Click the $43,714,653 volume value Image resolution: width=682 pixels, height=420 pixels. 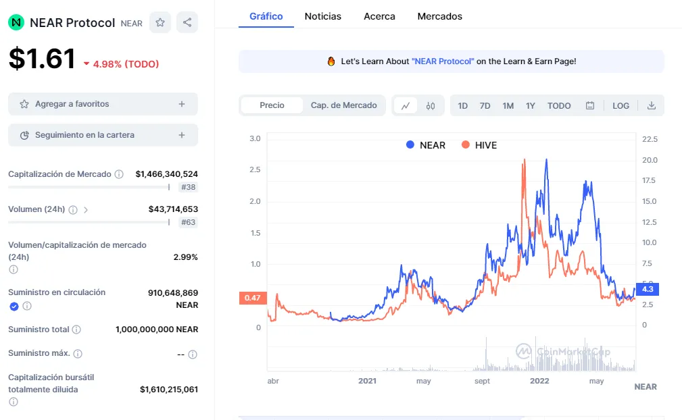(x=173, y=209)
